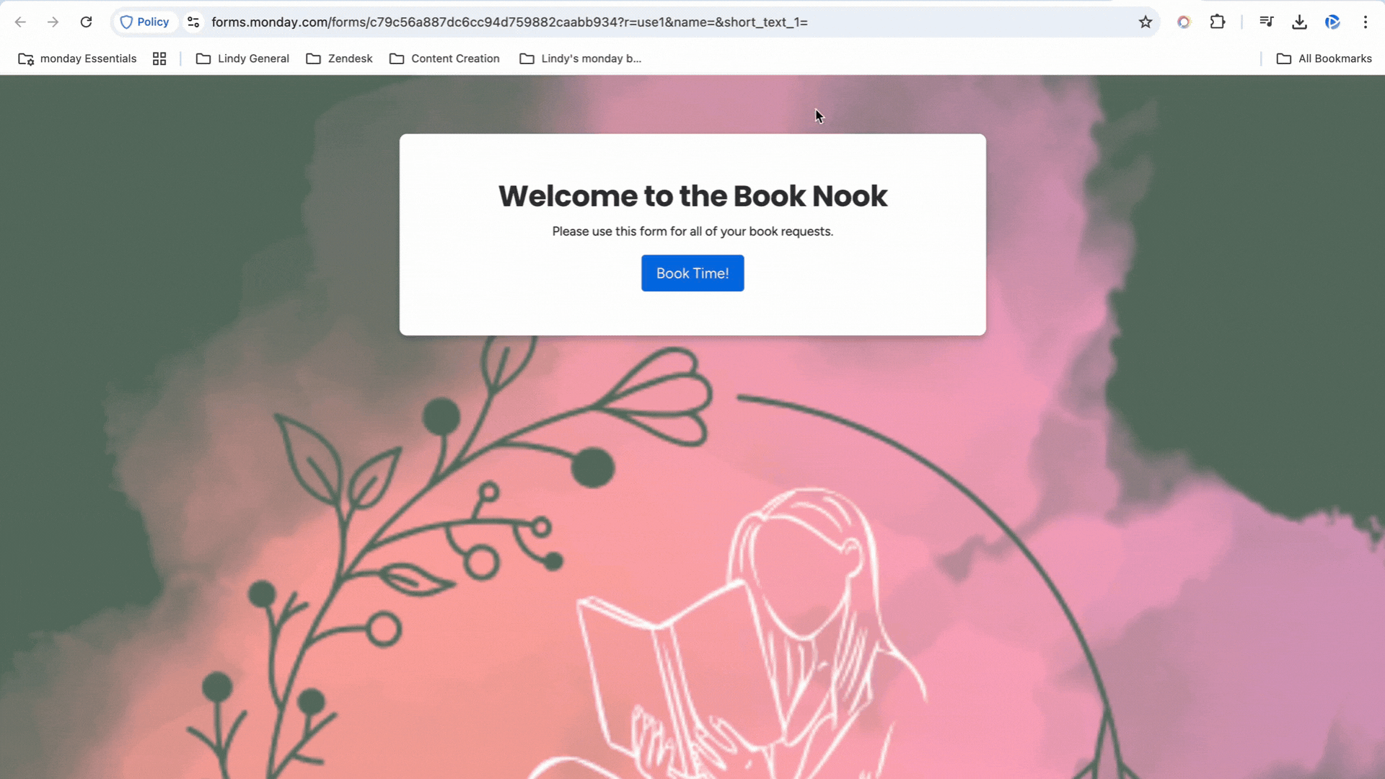Go back to the previous page
Screen dimensions: 1385x779
pyautogui.click(x=20, y=22)
